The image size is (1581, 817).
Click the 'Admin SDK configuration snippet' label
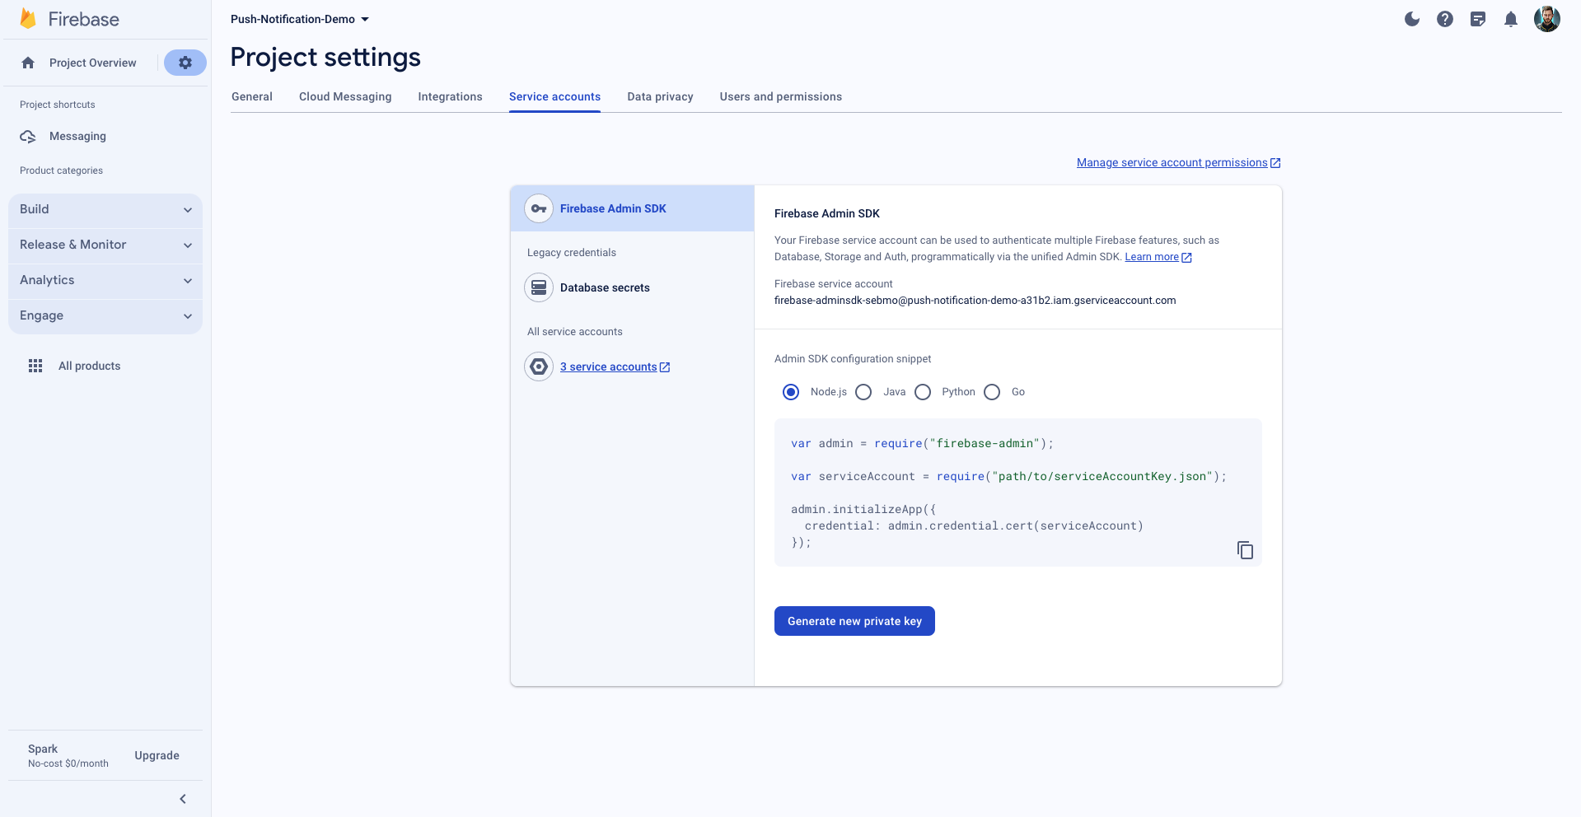click(x=853, y=359)
